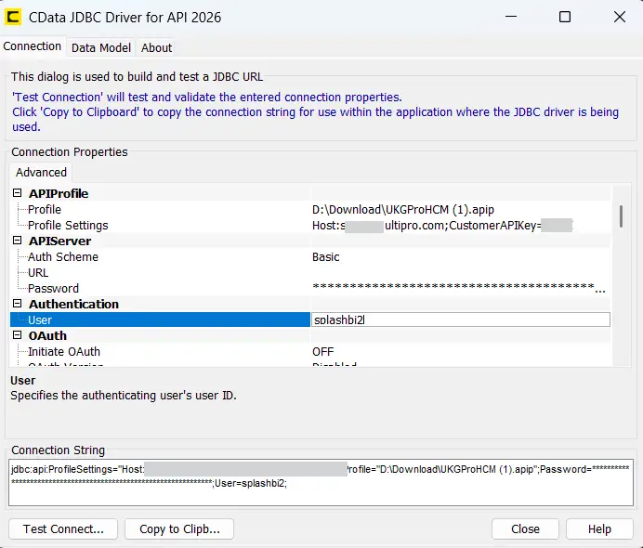Viewport: 643px width, 548px height.
Task: Minimize the CData JDBC Driver window
Action: tap(510, 17)
